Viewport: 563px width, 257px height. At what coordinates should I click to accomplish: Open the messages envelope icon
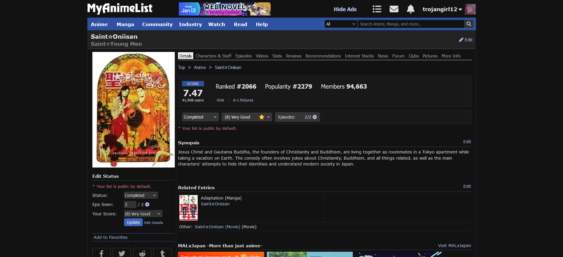click(394, 9)
